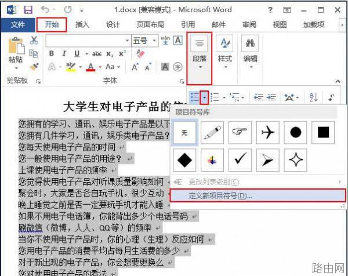This screenshot has height=276, width=348.
Task: Expand the 编辑 editing group
Action: pos(250,53)
